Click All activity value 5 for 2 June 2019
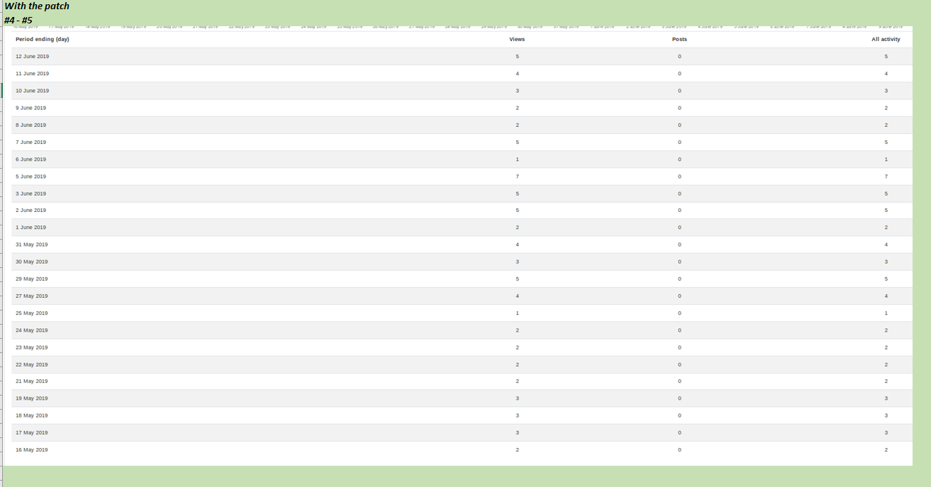Image resolution: width=931 pixels, height=487 pixels. pos(886,211)
